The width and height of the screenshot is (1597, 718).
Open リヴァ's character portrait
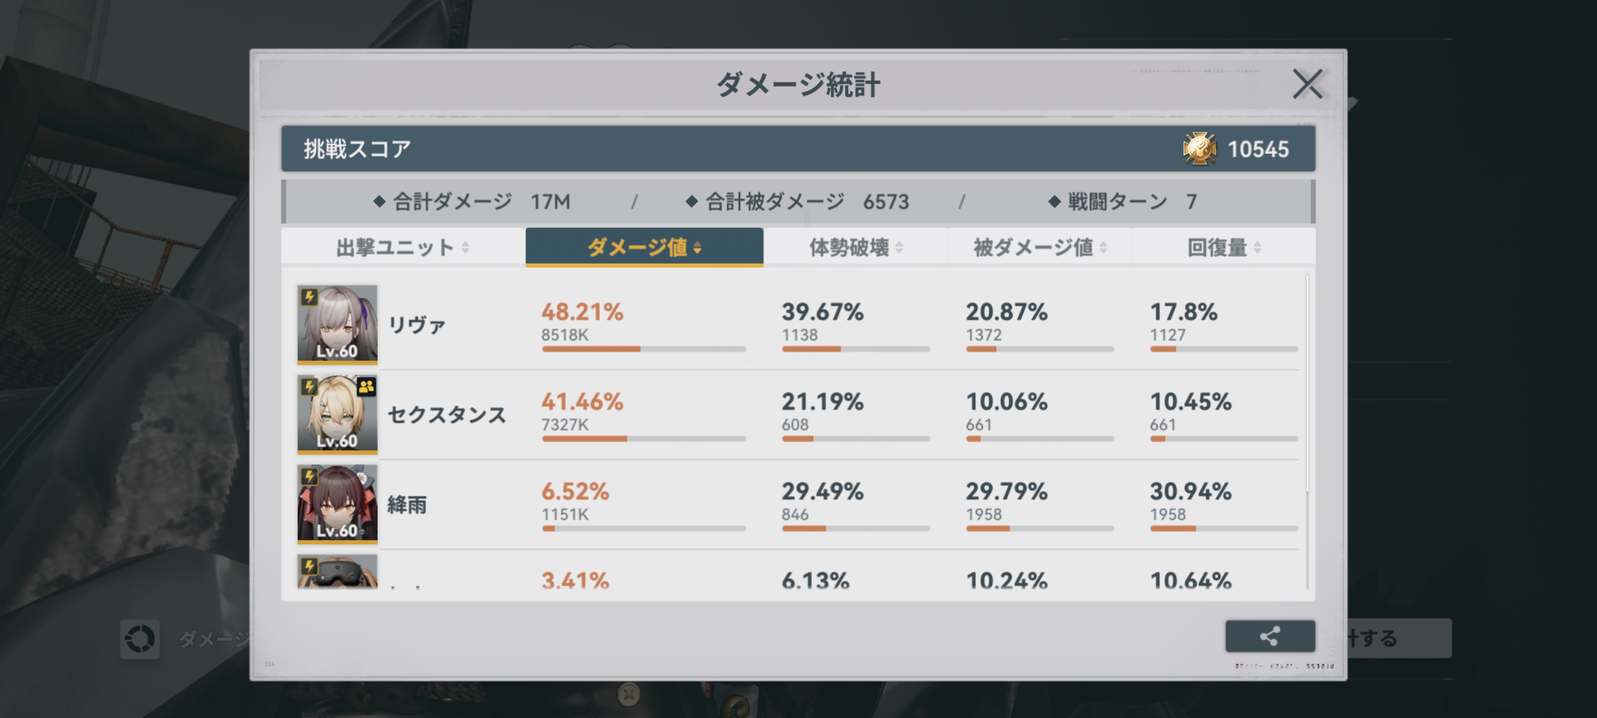click(x=337, y=324)
